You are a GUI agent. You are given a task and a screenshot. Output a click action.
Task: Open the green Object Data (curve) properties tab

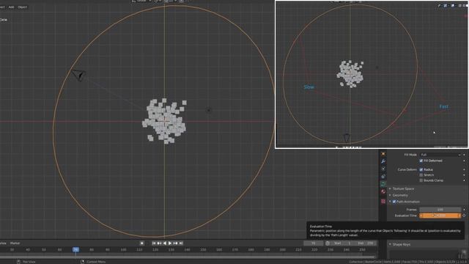coord(383,184)
